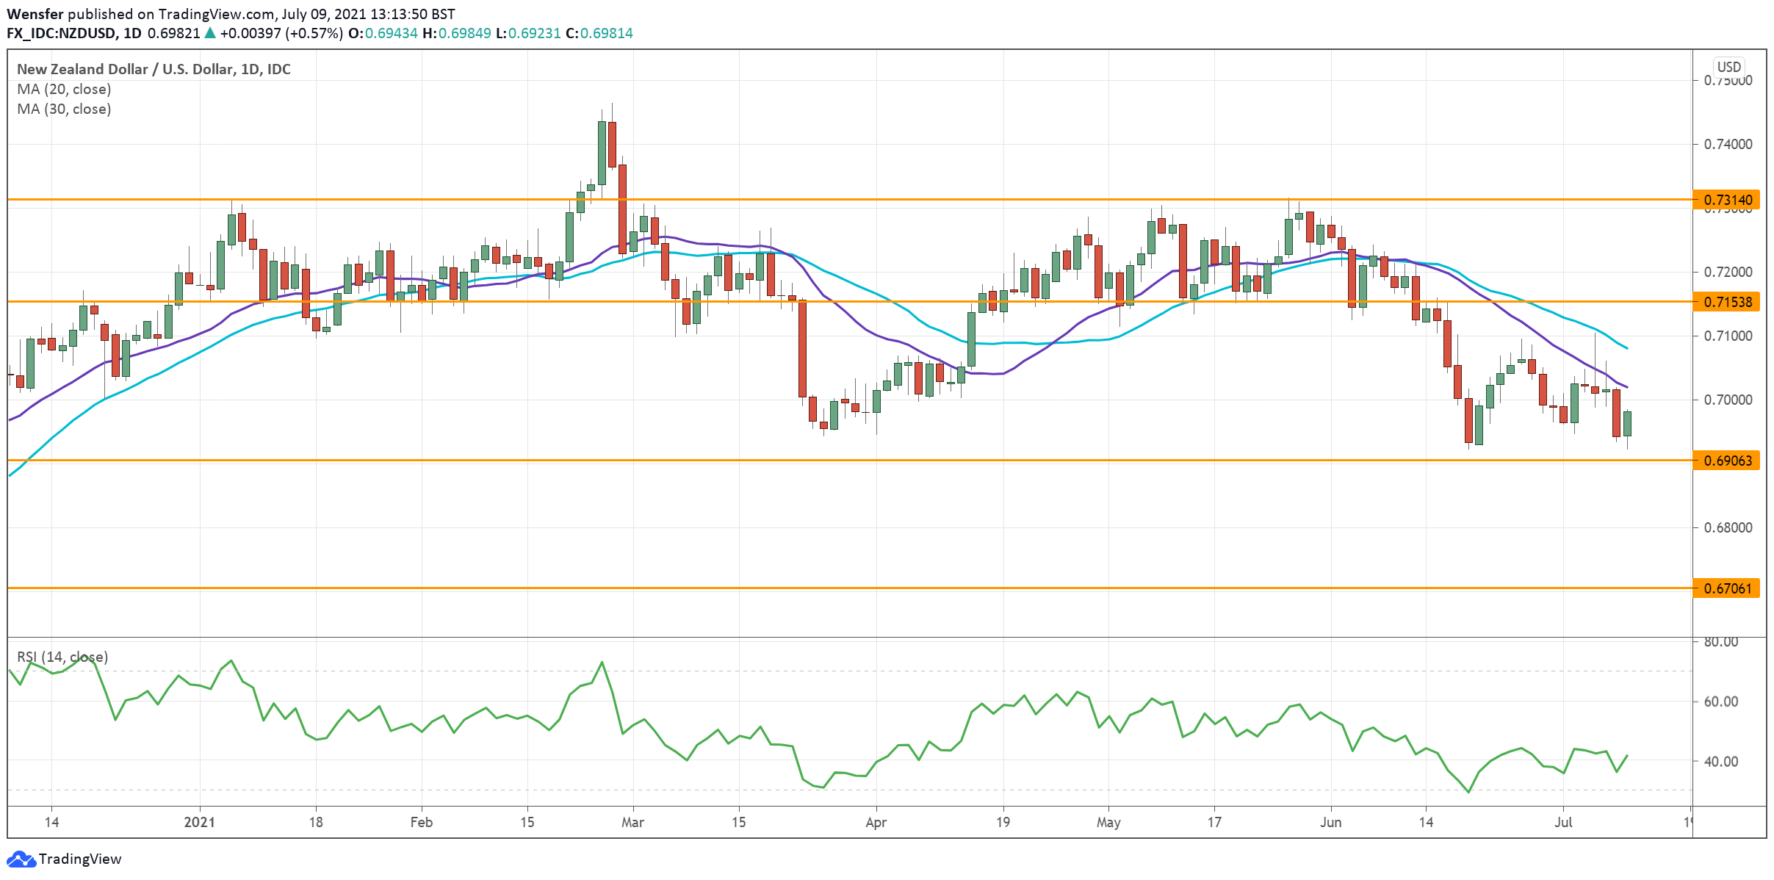1774x880 pixels.
Task: Click the 2021 label on time axis
Action: tap(199, 822)
